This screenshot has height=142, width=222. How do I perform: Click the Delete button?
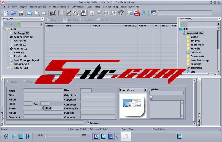coord(86,20)
